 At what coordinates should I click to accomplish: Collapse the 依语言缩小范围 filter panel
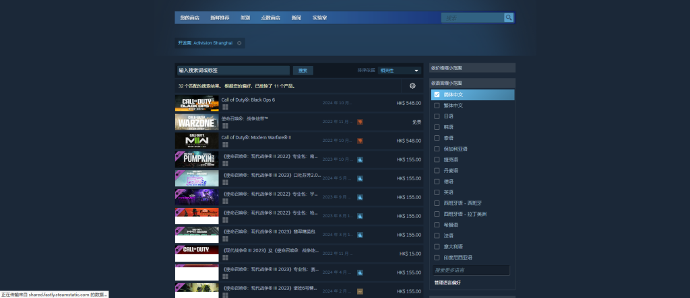coord(472,83)
